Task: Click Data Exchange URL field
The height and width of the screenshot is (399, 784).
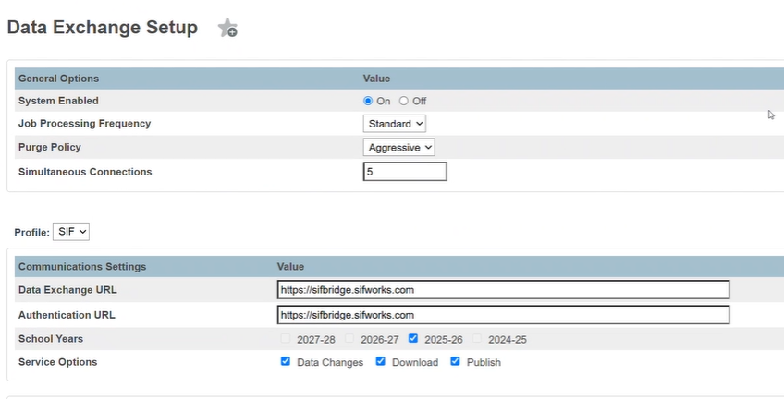Action: [x=504, y=290]
